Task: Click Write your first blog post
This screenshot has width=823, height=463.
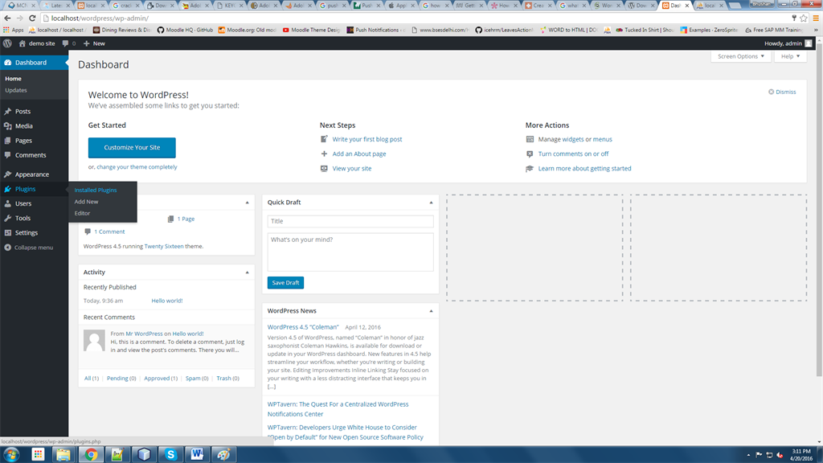Action: pyautogui.click(x=366, y=139)
